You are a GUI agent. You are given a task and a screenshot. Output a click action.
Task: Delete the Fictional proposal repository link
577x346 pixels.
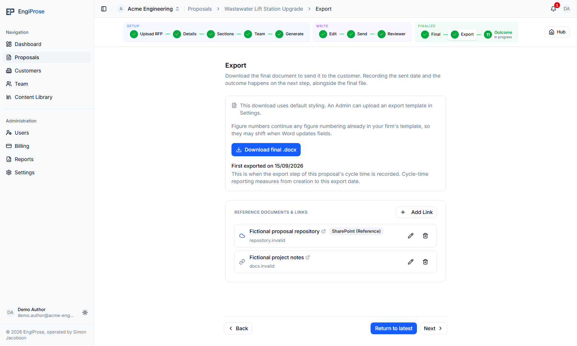coord(425,236)
